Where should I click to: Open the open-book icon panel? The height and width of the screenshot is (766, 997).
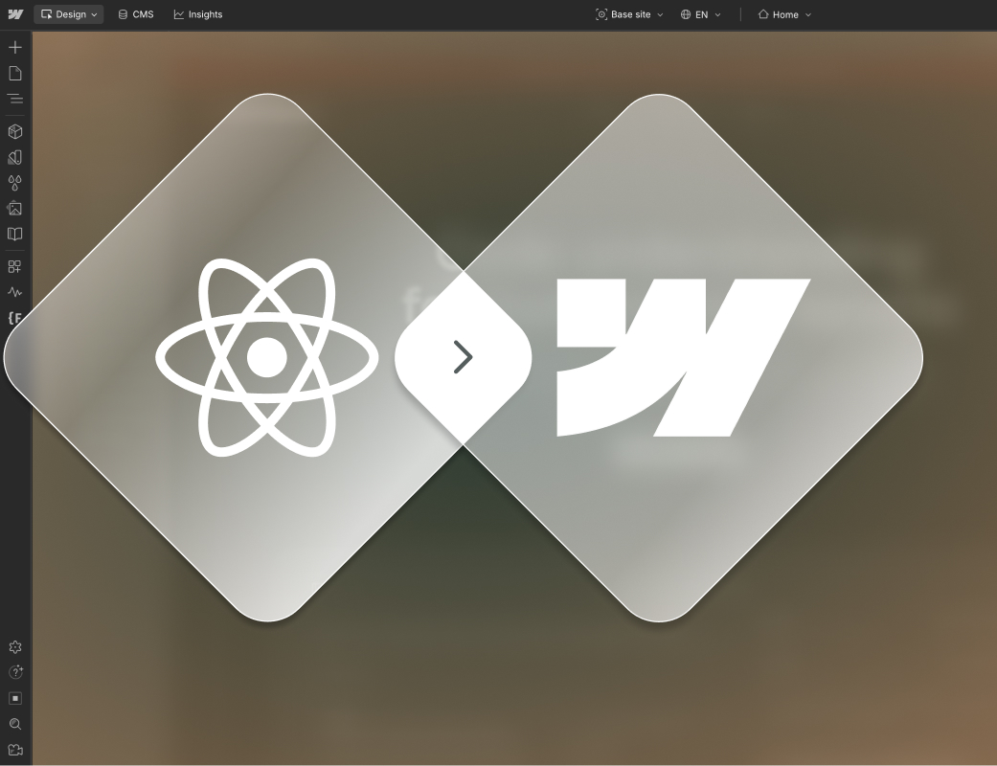(15, 234)
